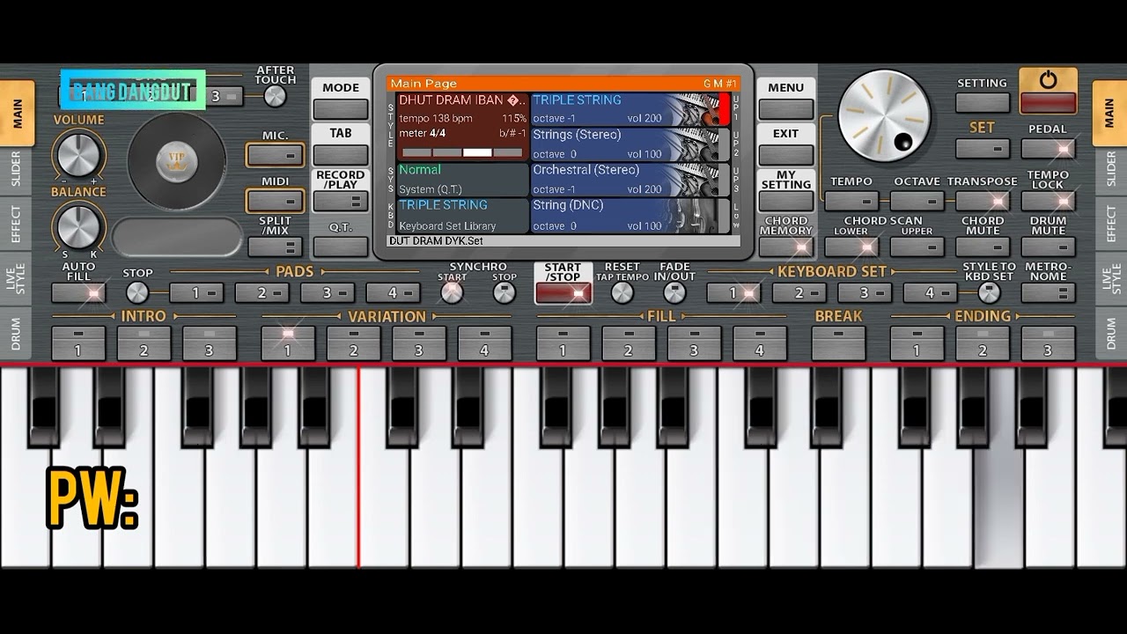Toggle the Chord Memory button
Viewport: 1127px width, 634px height.
pos(786,247)
